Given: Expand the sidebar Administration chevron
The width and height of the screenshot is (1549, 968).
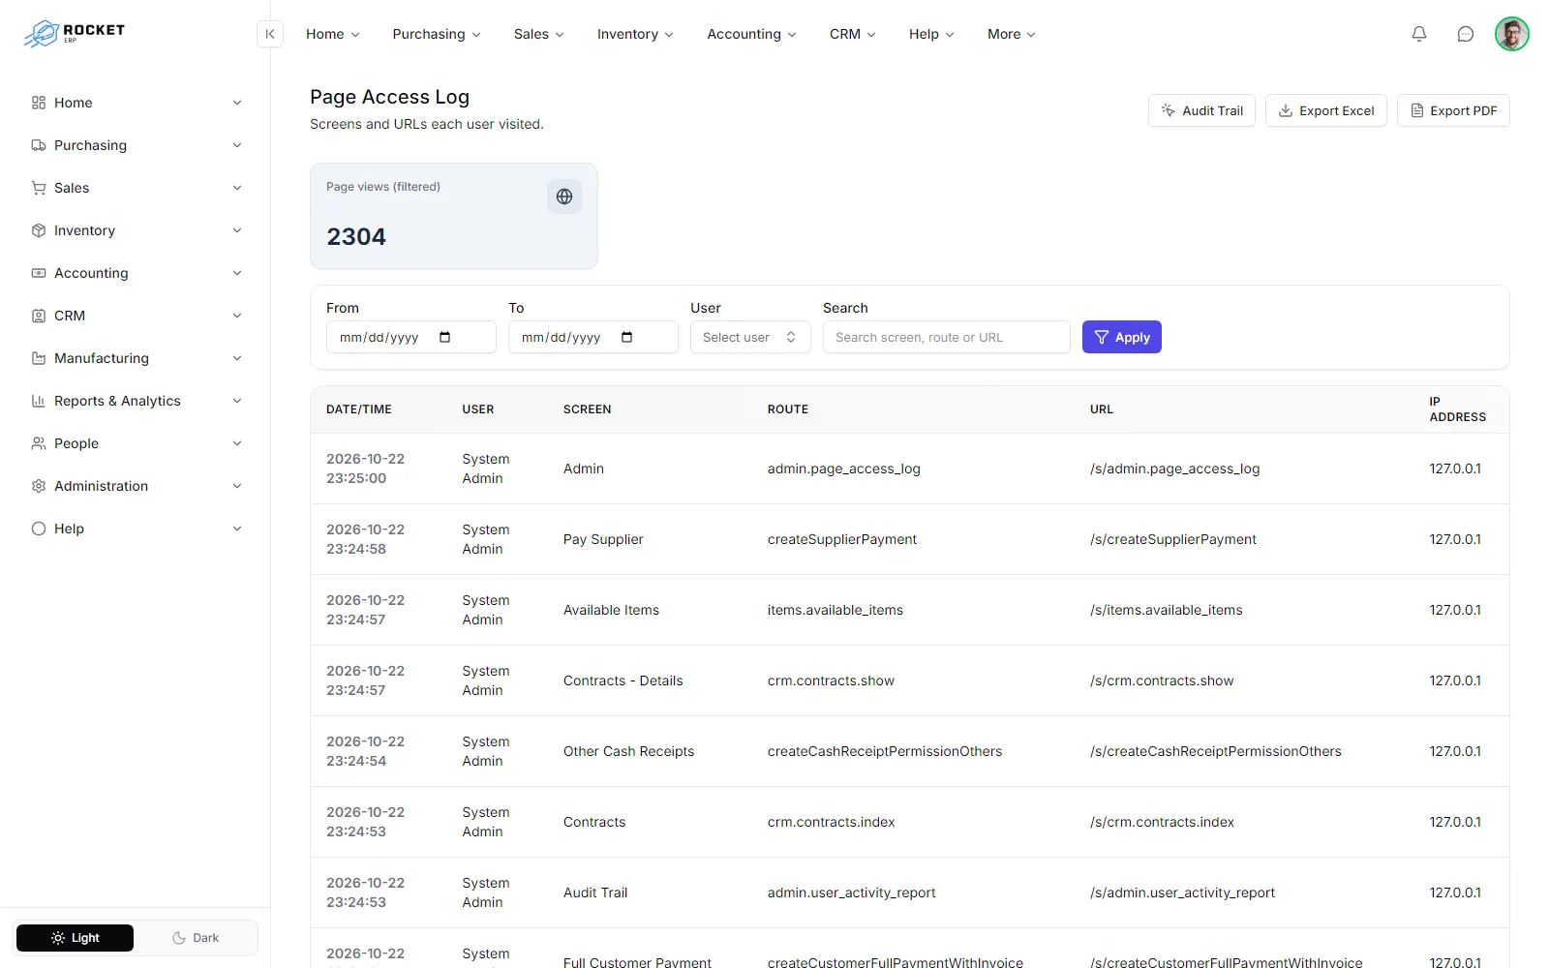Looking at the screenshot, I should (x=237, y=486).
